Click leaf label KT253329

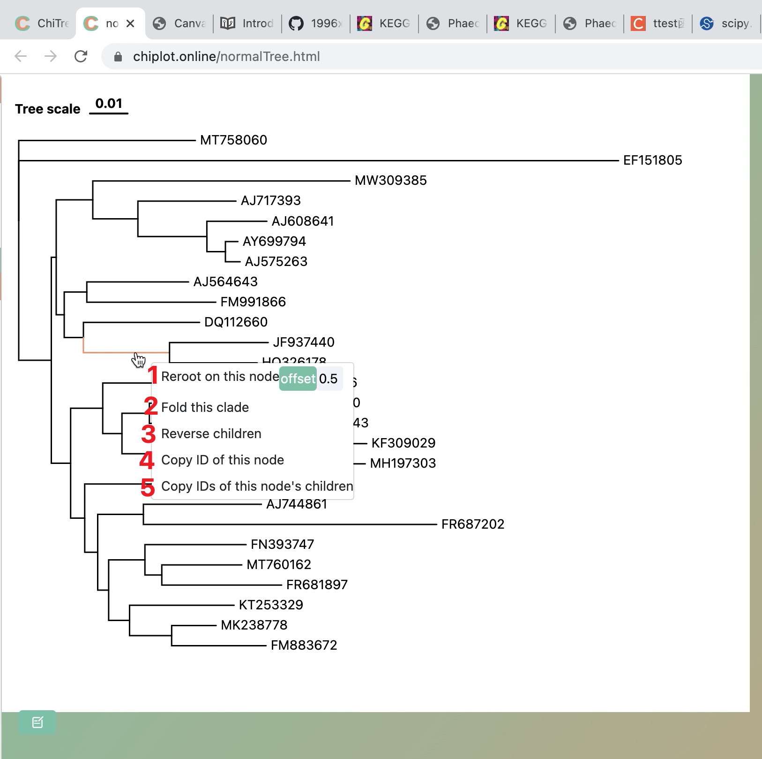pos(271,605)
